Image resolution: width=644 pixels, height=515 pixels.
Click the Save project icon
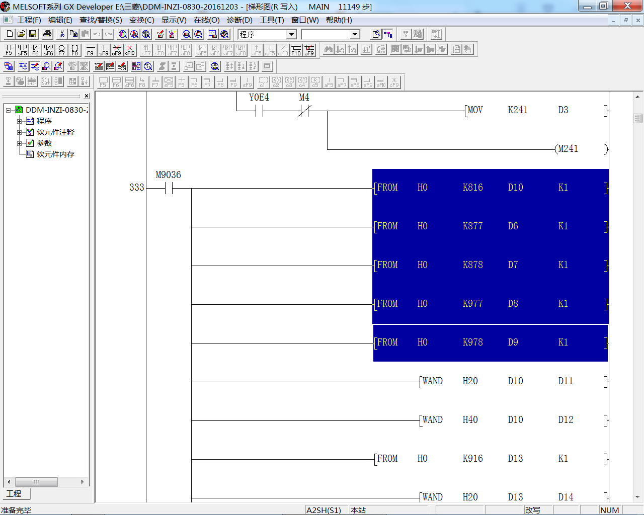click(x=33, y=34)
